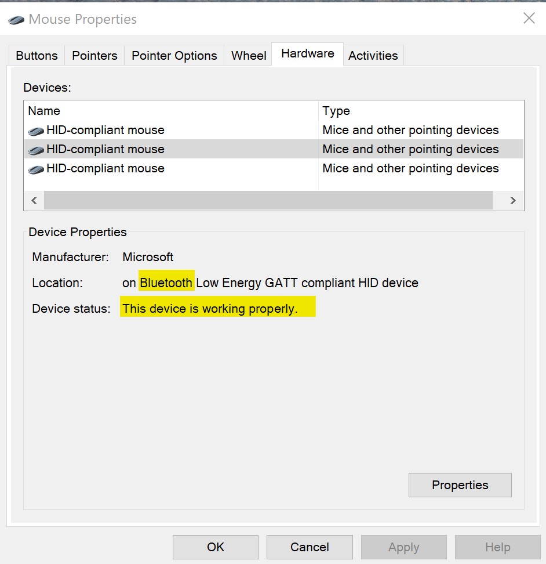
Task: Click the 'Device status:' label
Action: [71, 309]
